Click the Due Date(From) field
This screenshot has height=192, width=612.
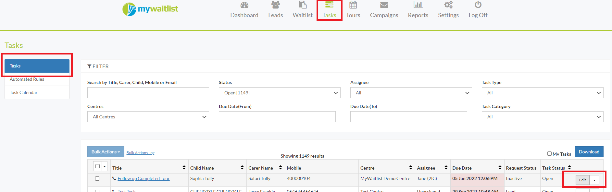click(x=277, y=117)
